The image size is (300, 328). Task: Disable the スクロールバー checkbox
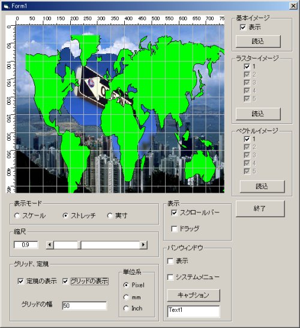174,212
